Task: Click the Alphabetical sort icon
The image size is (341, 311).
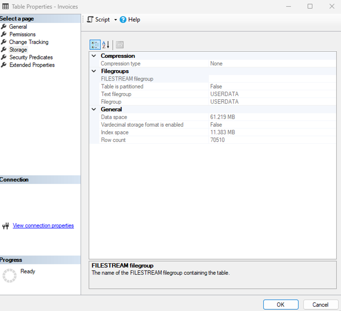Action: [106, 45]
